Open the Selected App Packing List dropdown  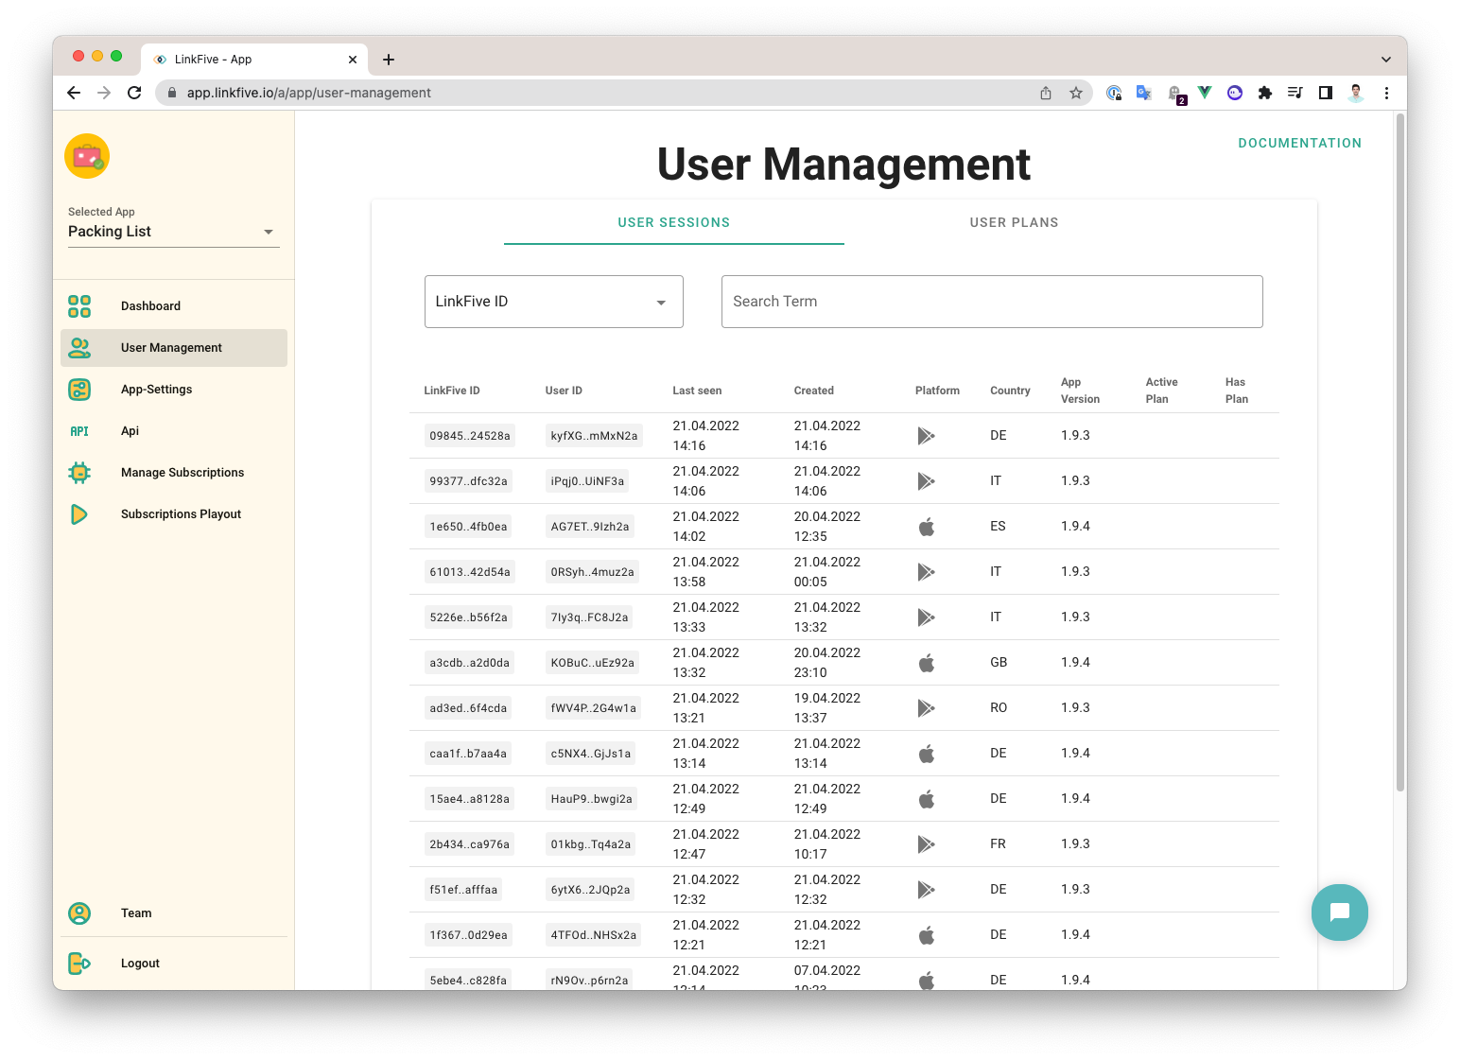(x=174, y=232)
